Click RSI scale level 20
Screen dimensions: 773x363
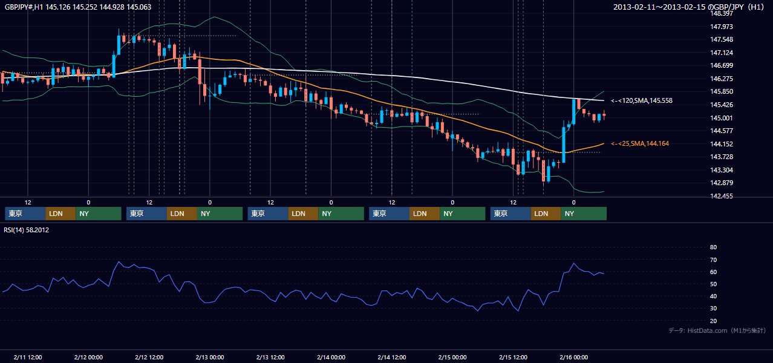pos(713,321)
